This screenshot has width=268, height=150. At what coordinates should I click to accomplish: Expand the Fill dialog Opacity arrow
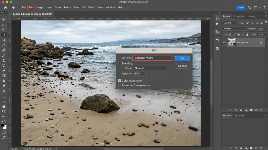tap(146, 74)
